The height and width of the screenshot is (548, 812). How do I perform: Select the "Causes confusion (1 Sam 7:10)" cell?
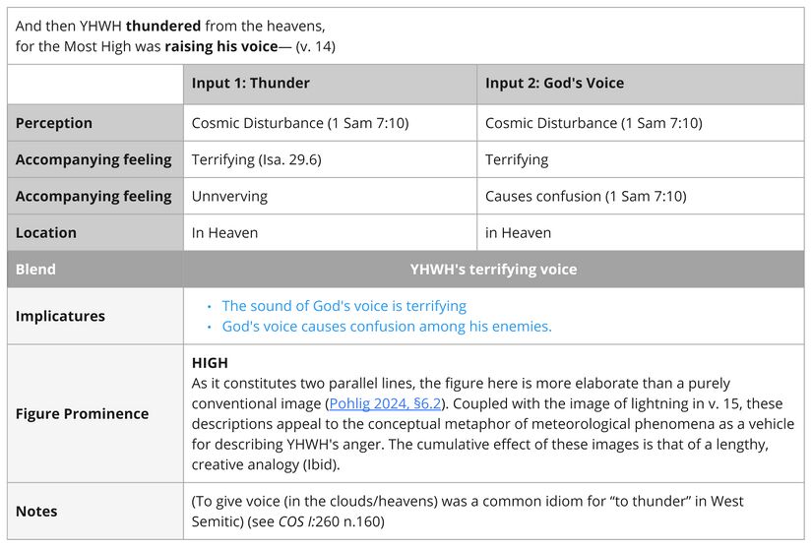[586, 196]
